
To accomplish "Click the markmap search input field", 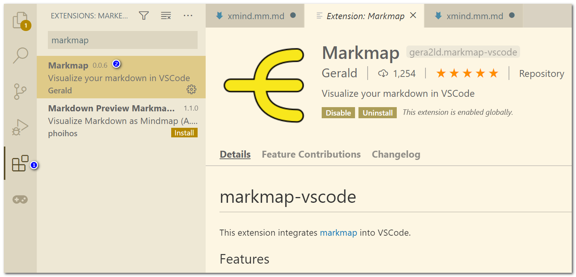I will tap(123, 40).
